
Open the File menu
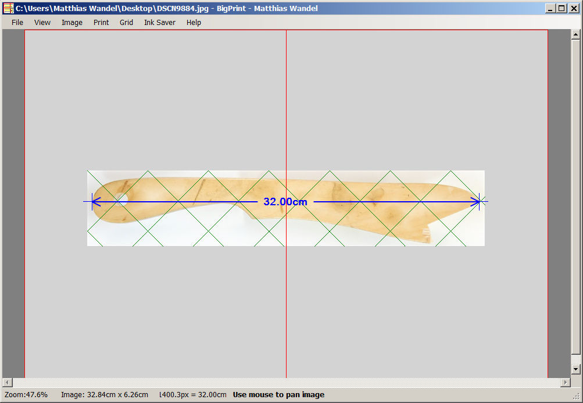pos(17,23)
